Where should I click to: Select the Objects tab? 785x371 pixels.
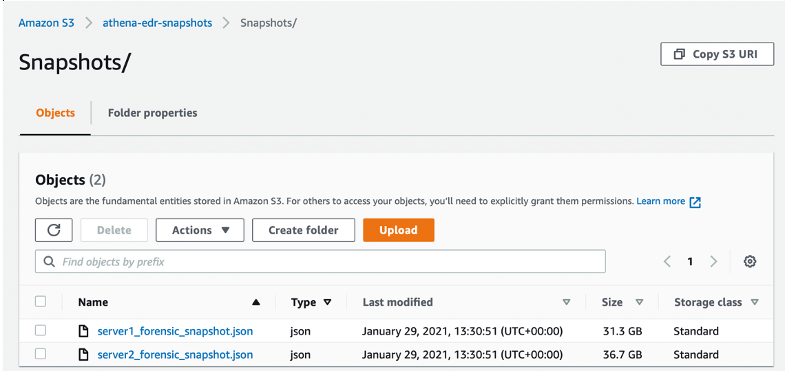coord(55,113)
